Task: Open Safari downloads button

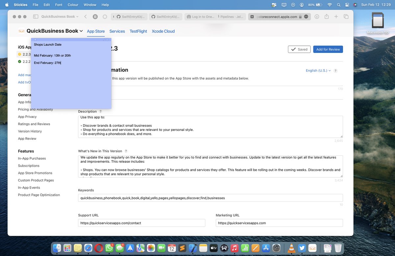Action: 317,16
